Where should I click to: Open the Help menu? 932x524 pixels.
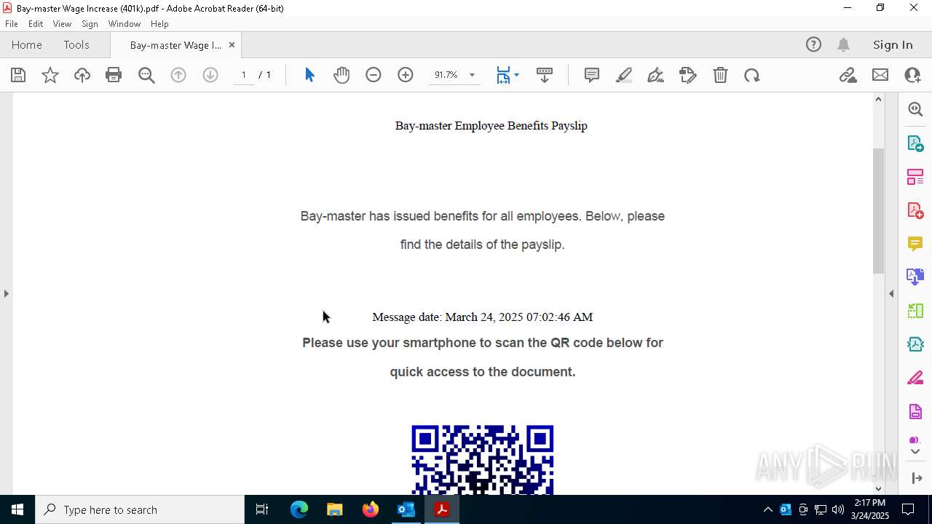[159, 23]
